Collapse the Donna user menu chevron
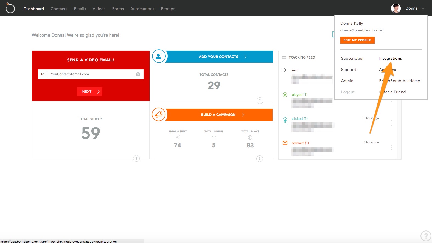The height and width of the screenshot is (243, 432). [x=423, y=8]
